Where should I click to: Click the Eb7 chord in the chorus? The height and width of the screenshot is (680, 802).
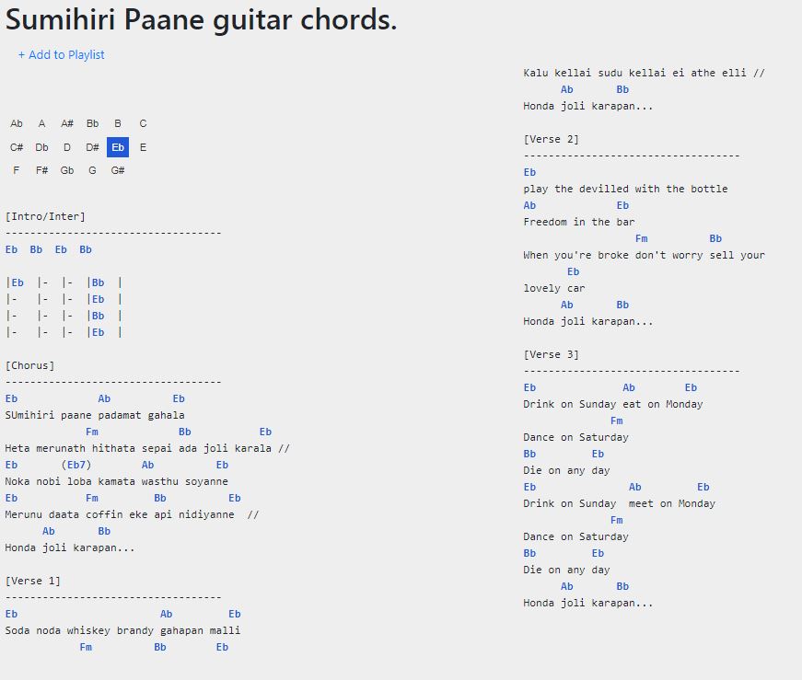click(x=76, y=465)
